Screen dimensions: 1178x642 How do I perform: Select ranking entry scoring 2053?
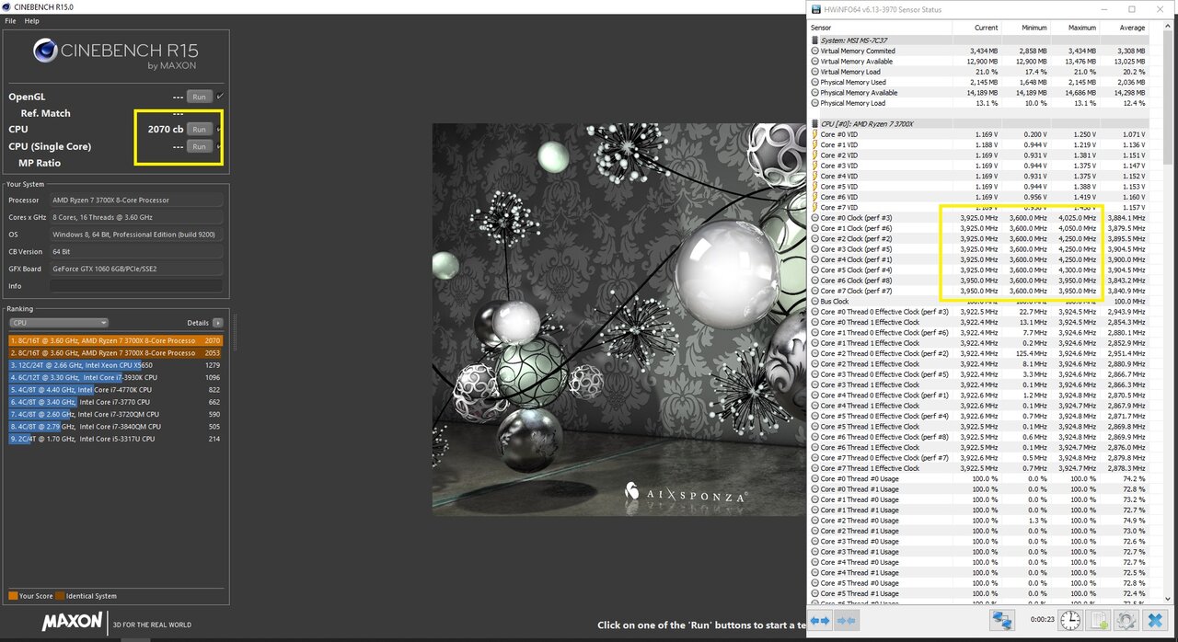click(x=115, y=352)
